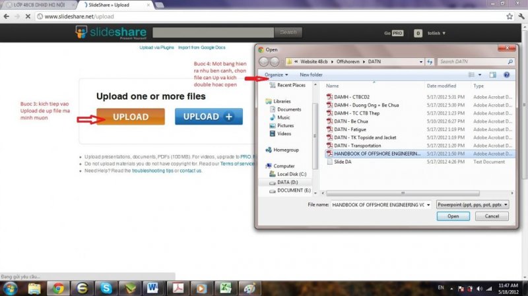The image size is (528, 296).
Task: Open Skype from taskbar
Action: pyautogui.click(x=106, y=289)
